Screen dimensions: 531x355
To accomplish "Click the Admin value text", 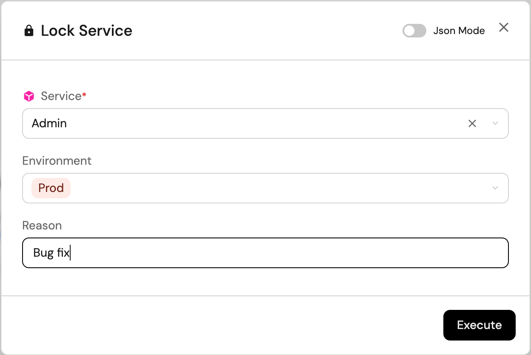I will coord(49,123).
